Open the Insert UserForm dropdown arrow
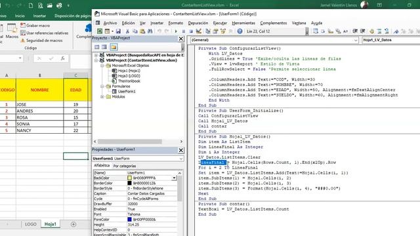This screenshot has width=420, height=236. click(x=112, y=31)
